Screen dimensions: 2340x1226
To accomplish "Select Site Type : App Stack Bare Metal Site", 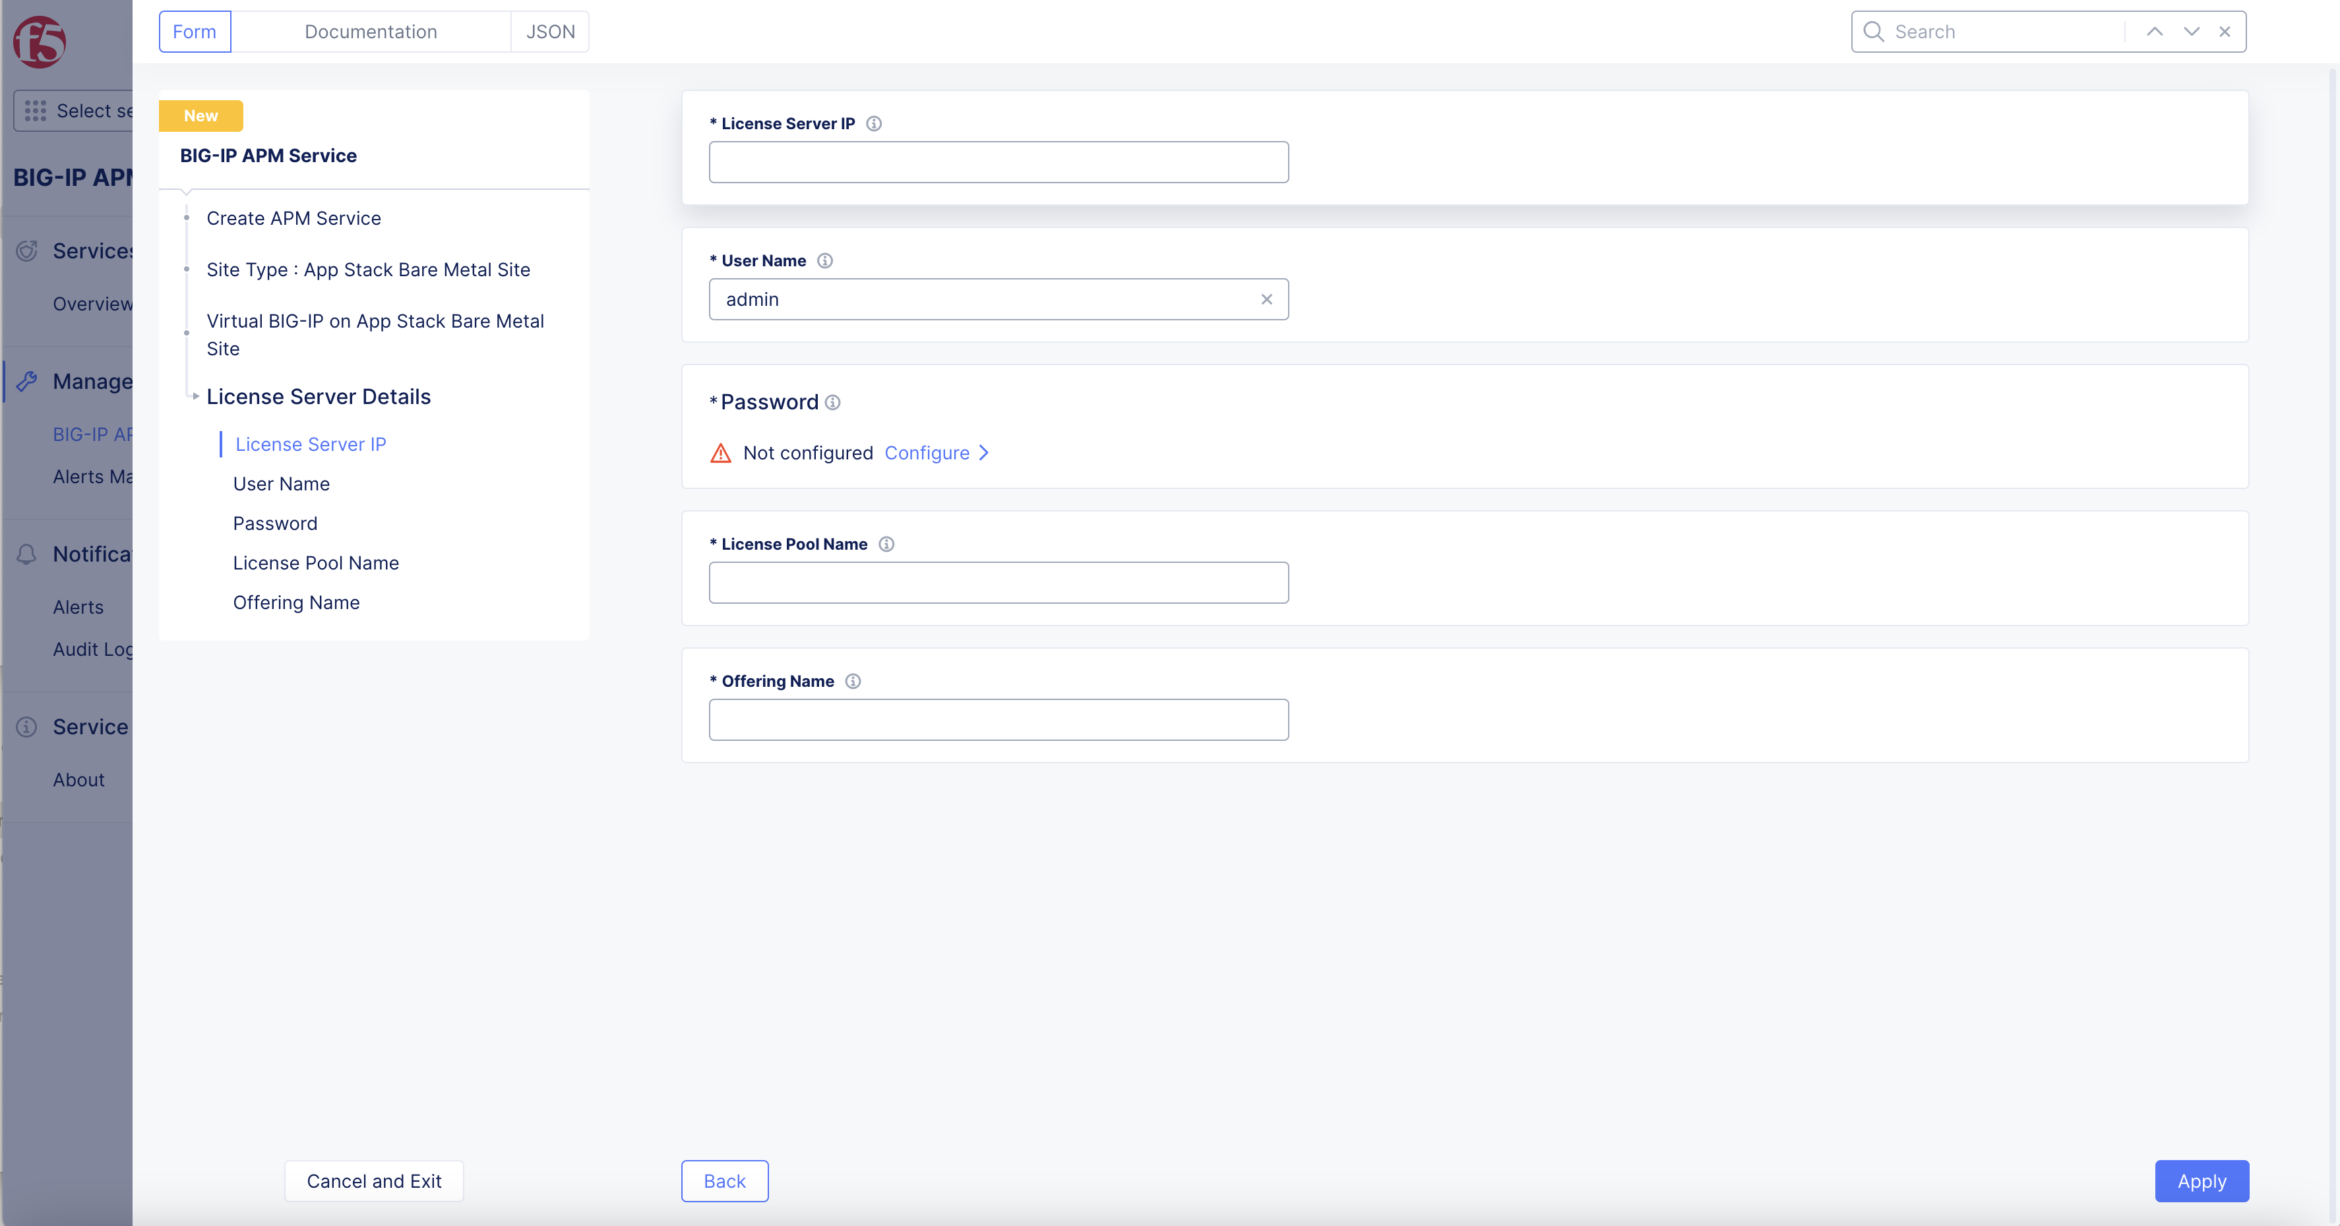I will (x=368, y=270).
